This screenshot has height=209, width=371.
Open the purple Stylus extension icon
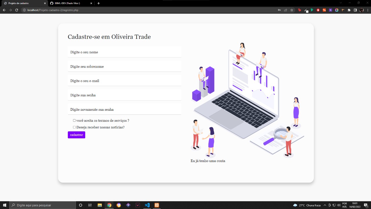330,10
